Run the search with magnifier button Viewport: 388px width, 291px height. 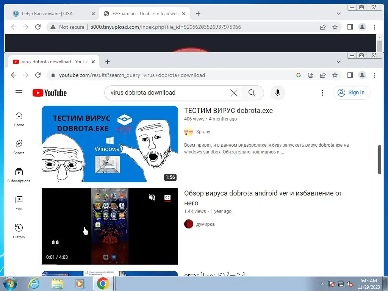click(x=252, y=93)
